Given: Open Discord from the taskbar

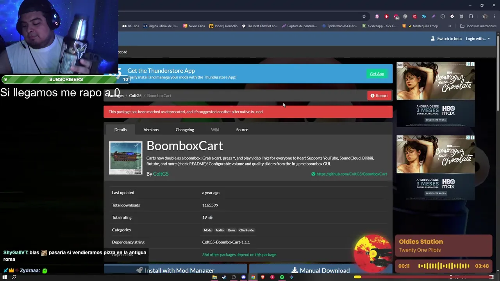Looking at the screenshot, I should (243, 277).
